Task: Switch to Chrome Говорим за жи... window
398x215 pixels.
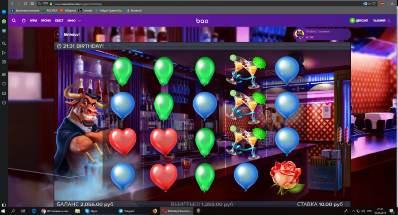Action: (55, 211)
